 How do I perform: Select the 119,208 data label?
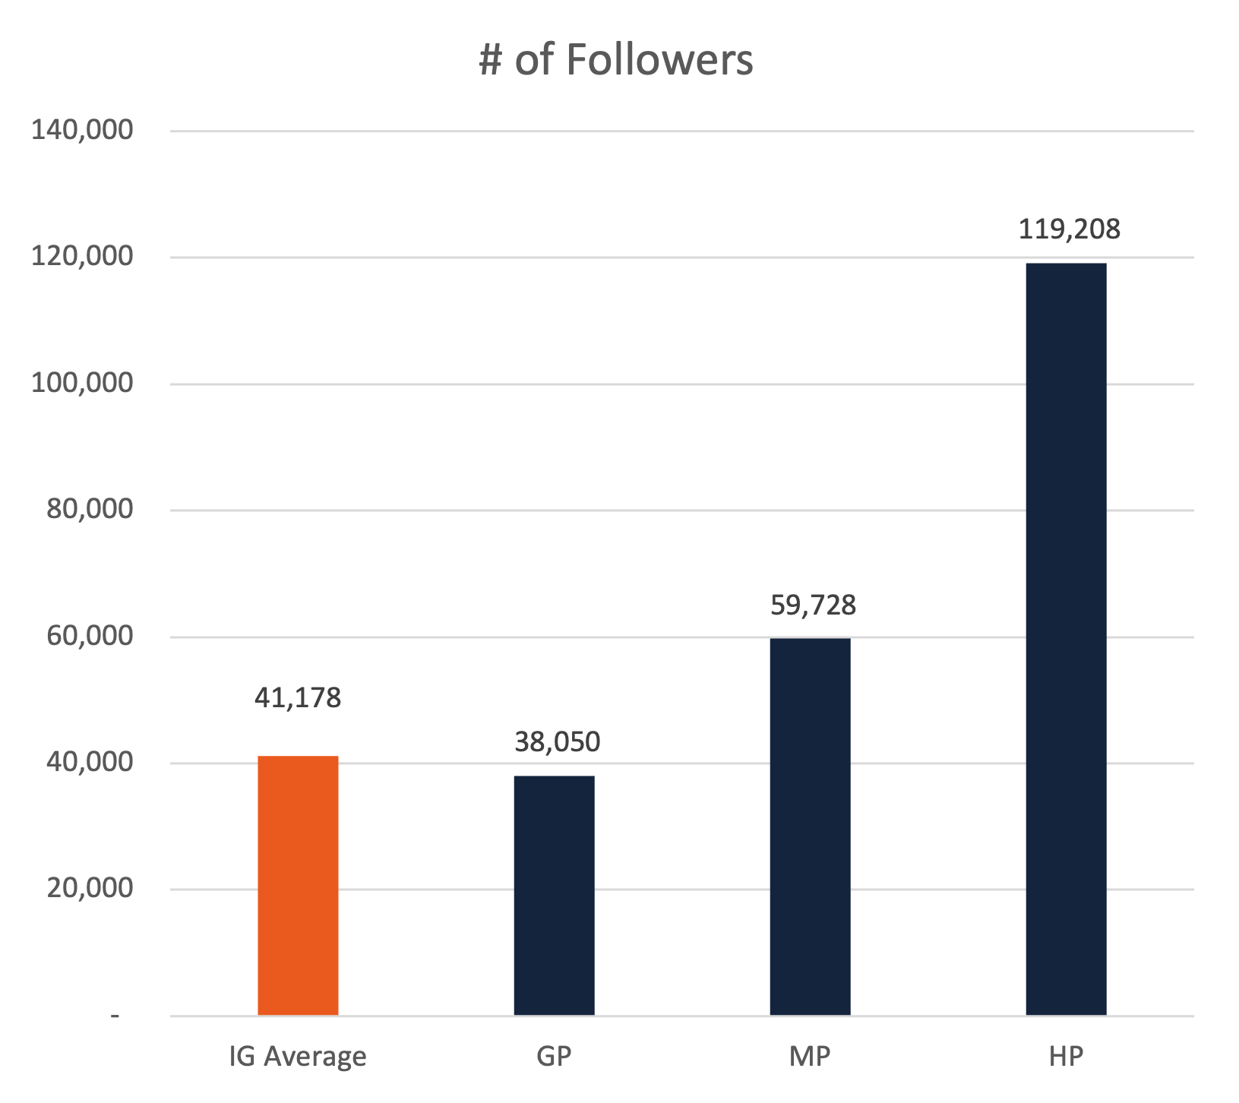(1069, 229)
